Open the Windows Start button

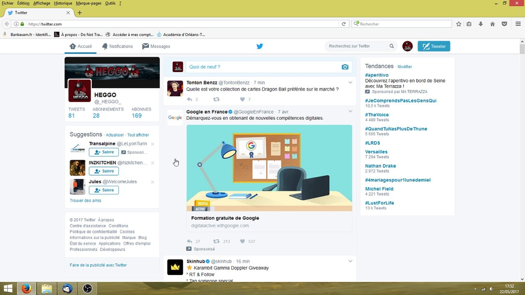tap(8, 288)
